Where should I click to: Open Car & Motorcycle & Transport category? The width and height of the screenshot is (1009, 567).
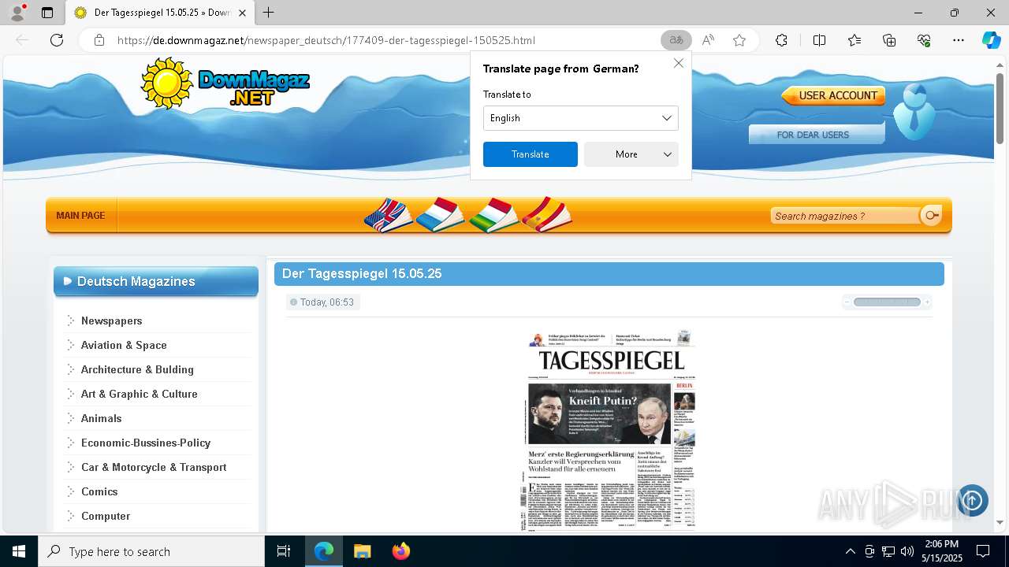pos(154,467)
